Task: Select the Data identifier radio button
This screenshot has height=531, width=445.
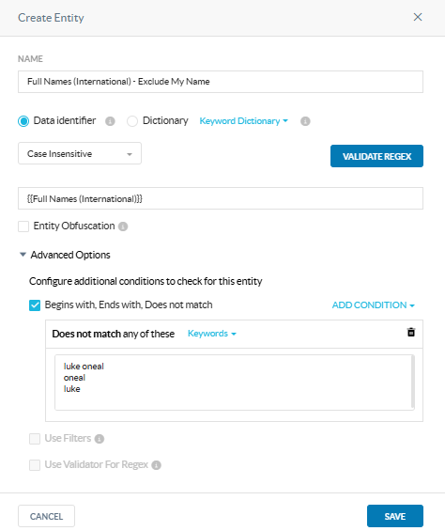Action: [23, 121]
